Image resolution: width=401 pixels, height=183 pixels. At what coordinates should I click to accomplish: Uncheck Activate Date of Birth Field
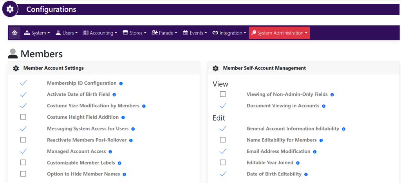(x=23, y=94)
